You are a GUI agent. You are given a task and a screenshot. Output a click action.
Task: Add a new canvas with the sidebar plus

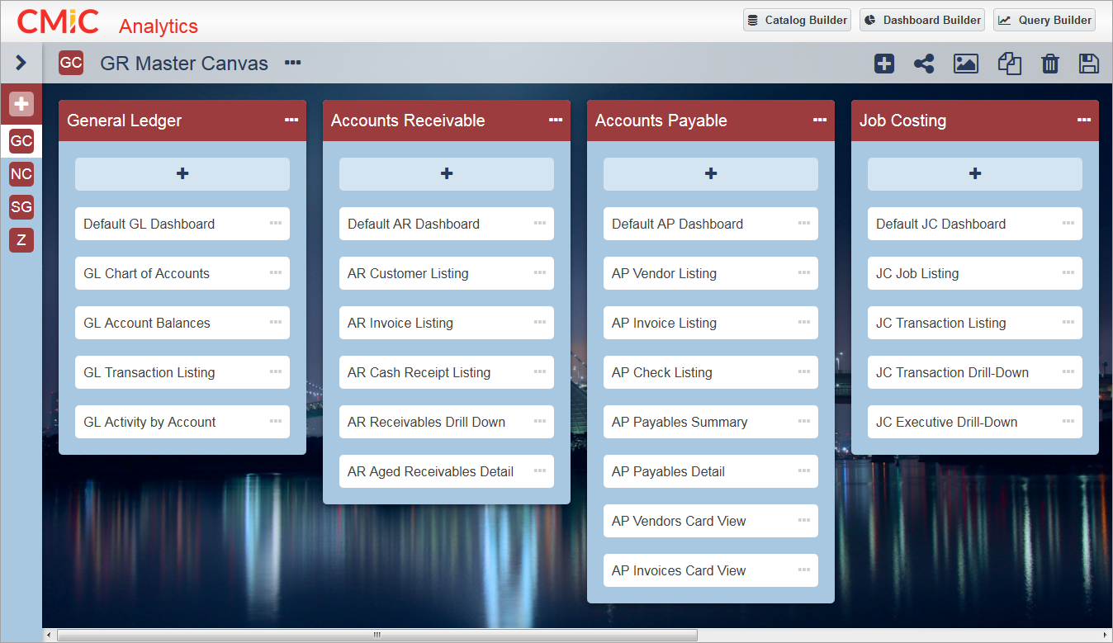click(21, 104)
